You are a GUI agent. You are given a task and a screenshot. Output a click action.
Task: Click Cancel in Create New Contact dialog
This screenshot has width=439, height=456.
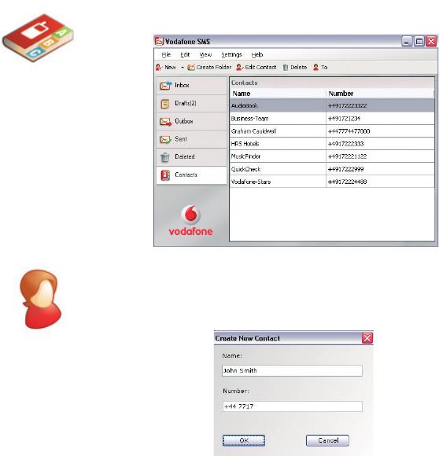click(327, 440)
